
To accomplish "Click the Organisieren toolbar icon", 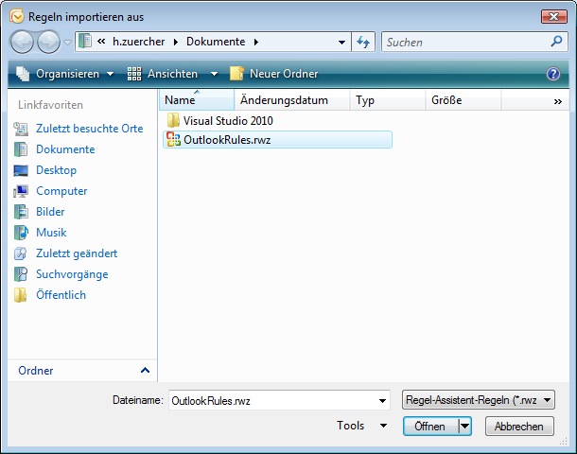I will click(23, 74).
